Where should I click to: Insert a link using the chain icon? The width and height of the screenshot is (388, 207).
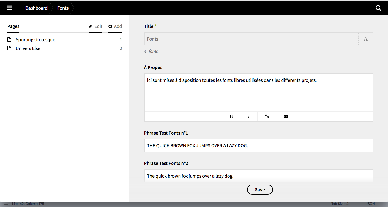pyautogui.click(x=267, y=116)
